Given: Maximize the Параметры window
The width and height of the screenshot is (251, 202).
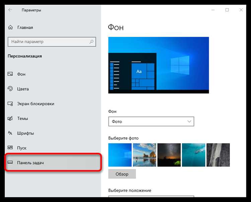Looking at the screenshot, I should (x=227, y=10).
